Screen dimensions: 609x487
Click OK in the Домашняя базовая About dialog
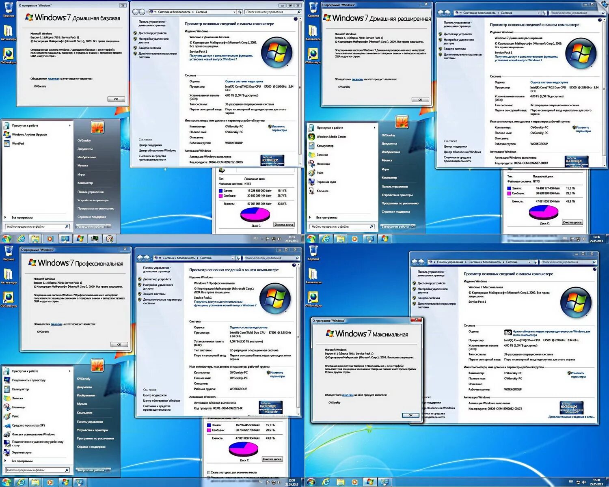click(x=116, y=99)
